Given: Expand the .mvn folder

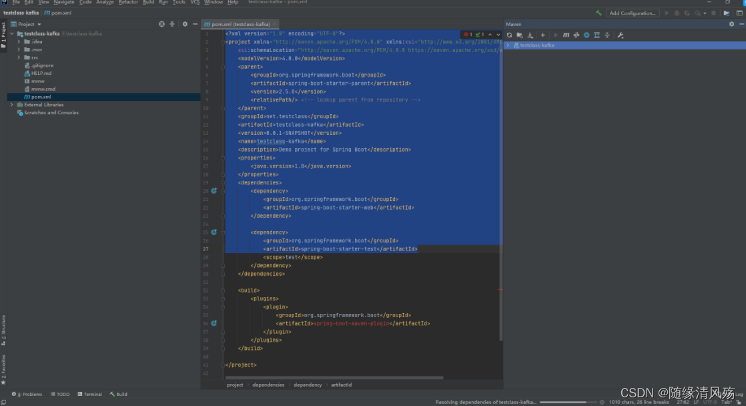Looking at the screenshot, I should click(19, 49).
